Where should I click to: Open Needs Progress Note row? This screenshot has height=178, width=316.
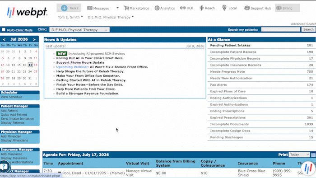(261, 71)
